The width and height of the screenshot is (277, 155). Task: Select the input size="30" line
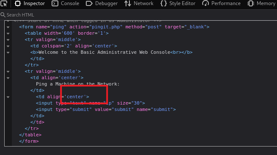pos(90,103)
